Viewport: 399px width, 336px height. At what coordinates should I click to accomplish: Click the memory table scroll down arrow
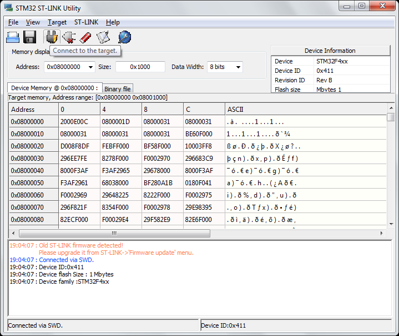coord(391,224)
